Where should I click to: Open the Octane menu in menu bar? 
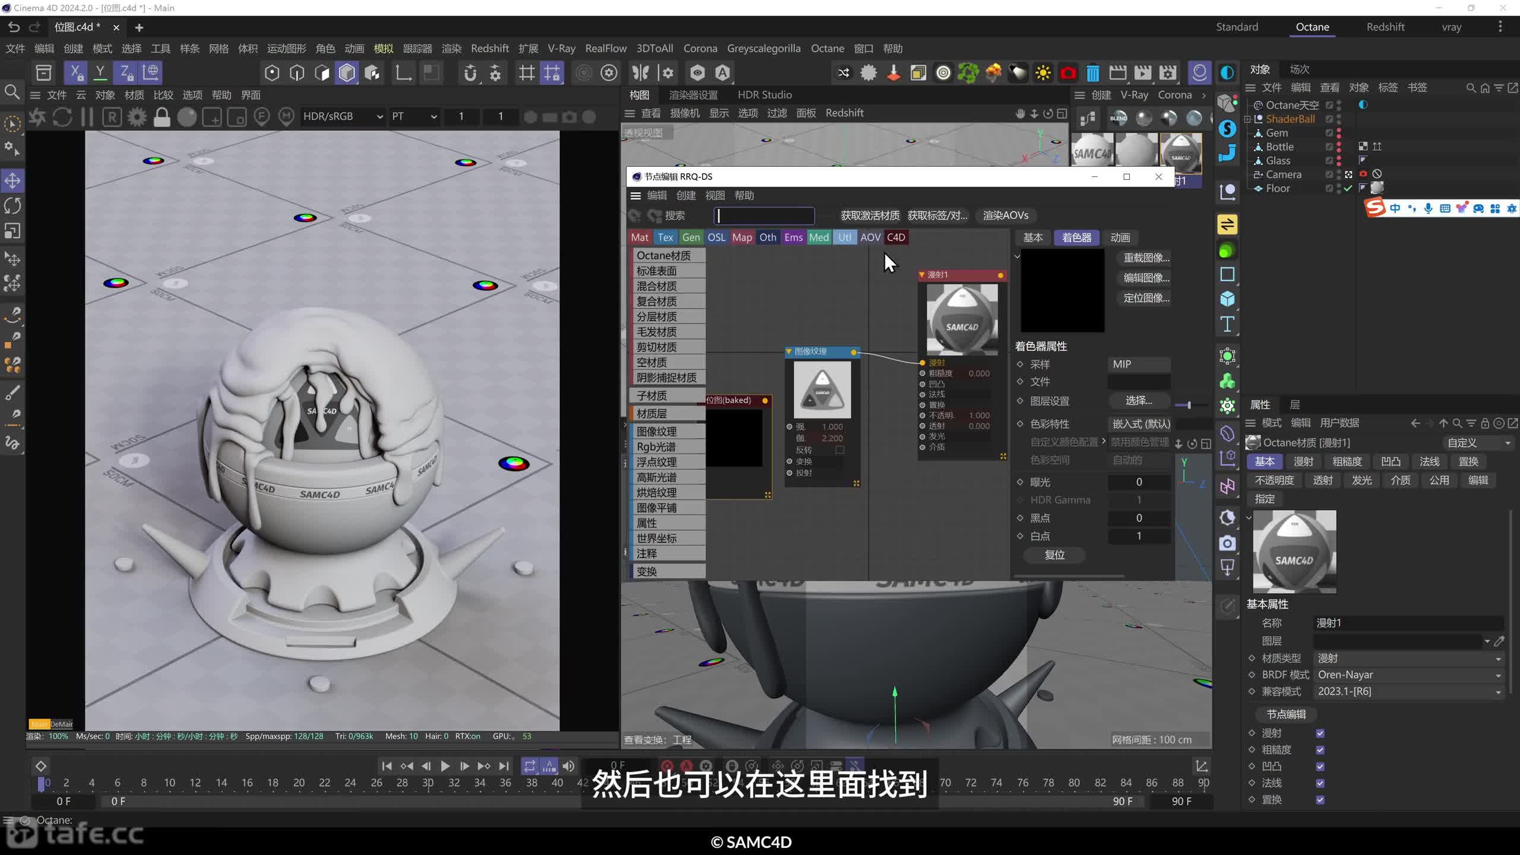(x=827, y=49)
